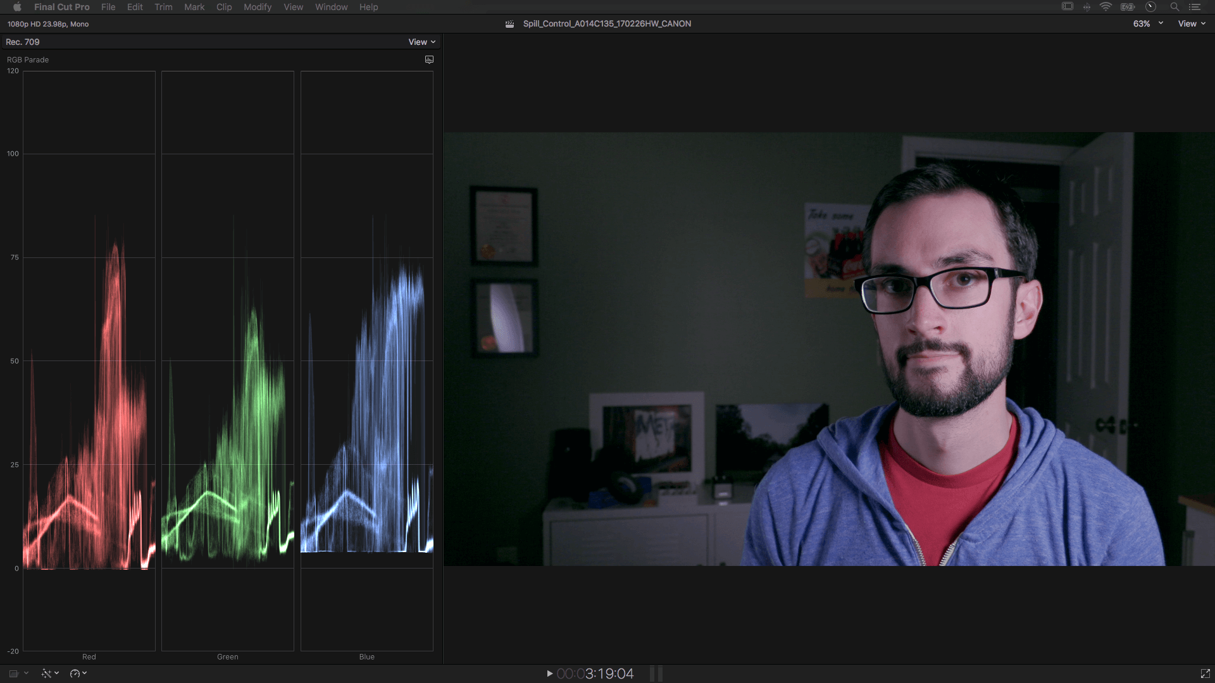The height and width of the screenshot is (683, 1215).
Task: Click the Blue channel waveform
Action: (x=367, y=360)
